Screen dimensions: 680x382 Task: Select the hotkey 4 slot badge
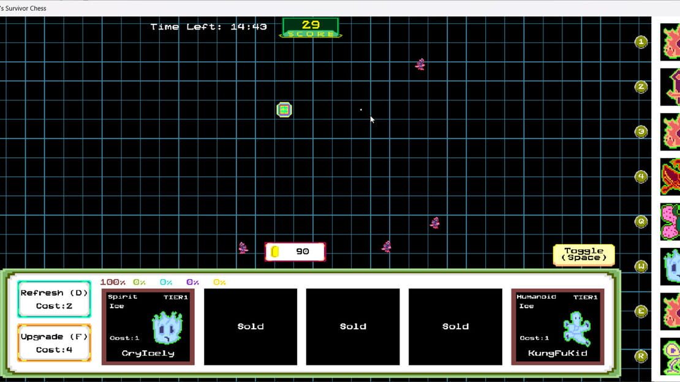pos(641,176)
